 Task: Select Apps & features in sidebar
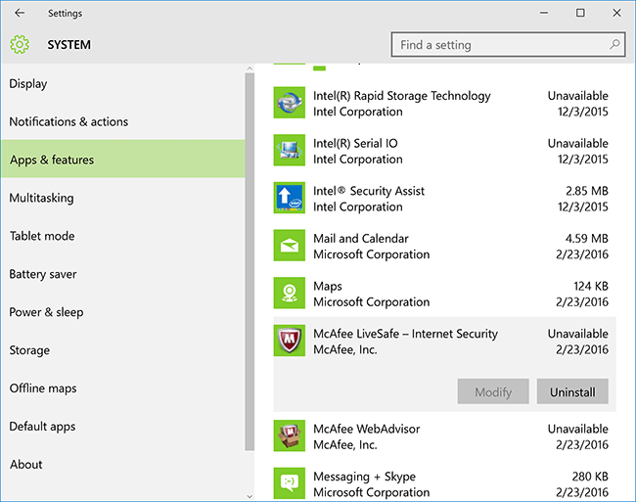(x=122, y=160)
